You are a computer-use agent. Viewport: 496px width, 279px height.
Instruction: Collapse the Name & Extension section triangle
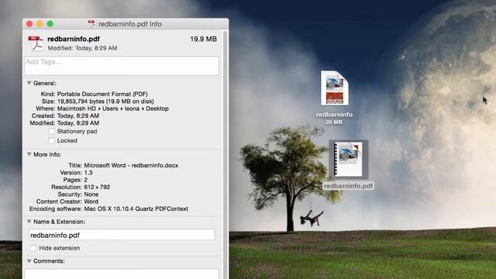point(29,222)
